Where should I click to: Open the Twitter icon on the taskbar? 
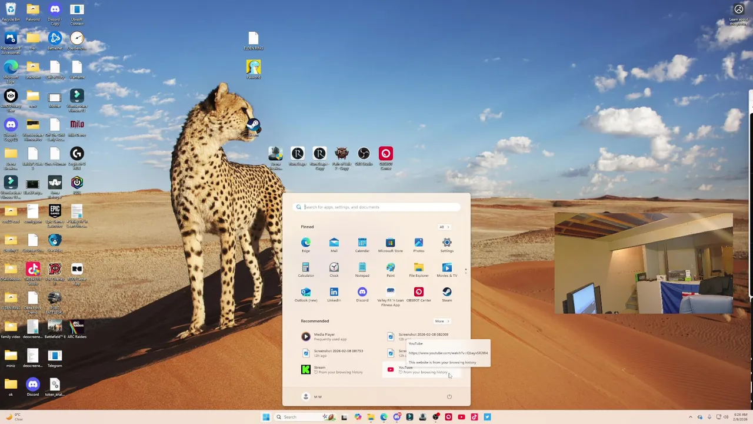(487, 417)
